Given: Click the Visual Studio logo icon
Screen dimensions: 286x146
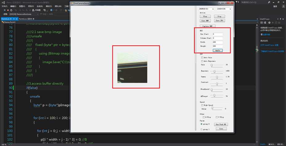Looking at the screenshot, I should [x=3, y=2].
